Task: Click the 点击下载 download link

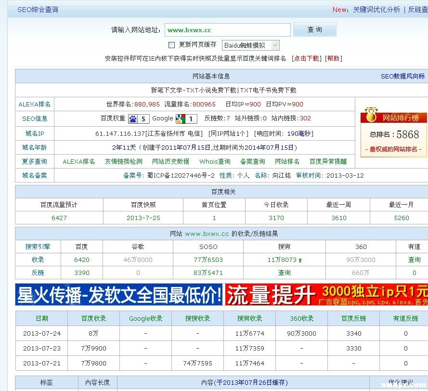Action: click(307, 58)
